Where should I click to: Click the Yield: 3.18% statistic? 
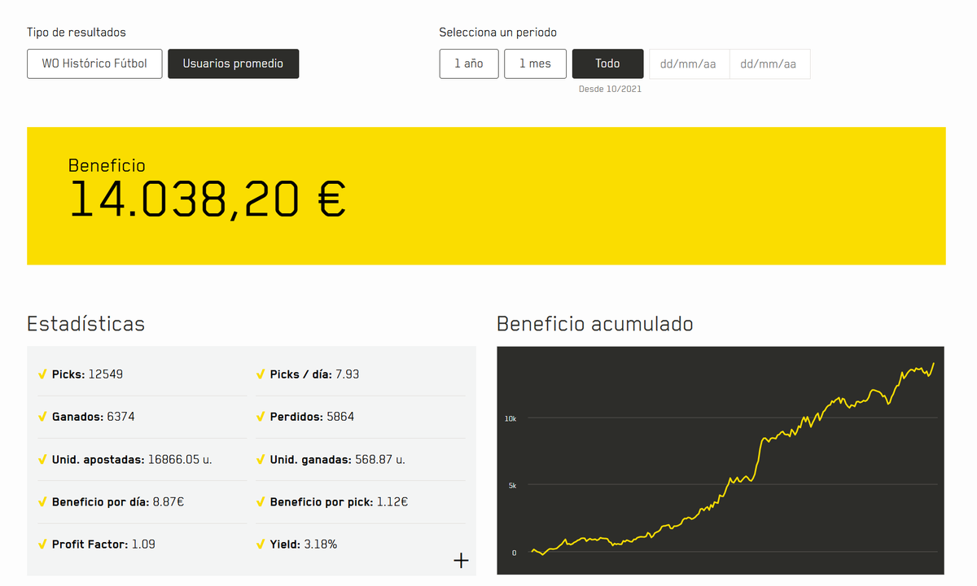(x=303, y=544)
